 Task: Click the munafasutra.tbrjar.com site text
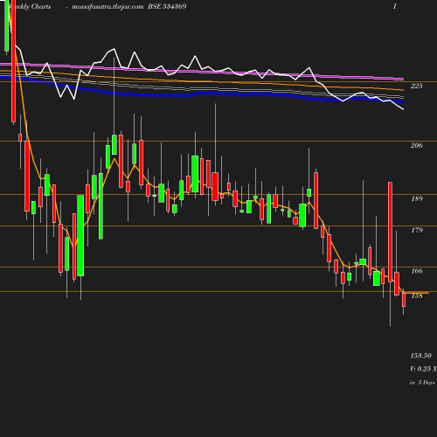coord(108,7)
